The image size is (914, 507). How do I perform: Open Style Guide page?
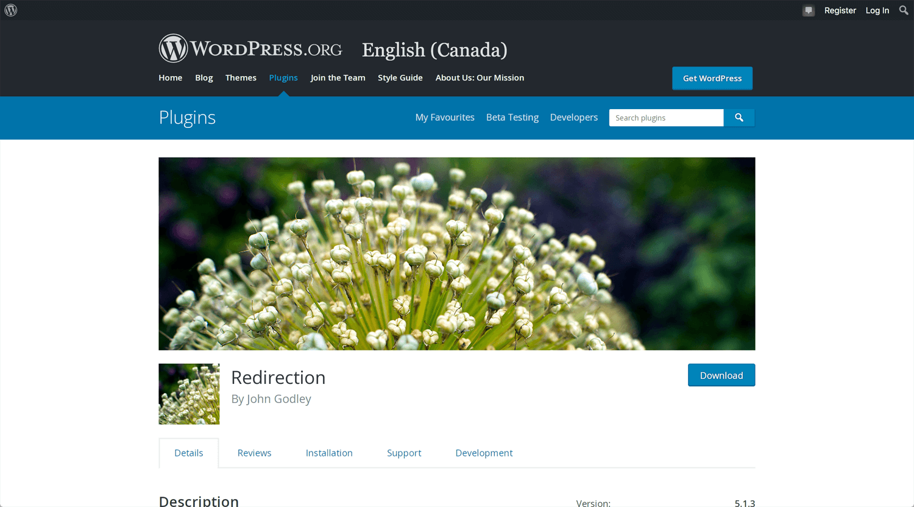(400, 77)
